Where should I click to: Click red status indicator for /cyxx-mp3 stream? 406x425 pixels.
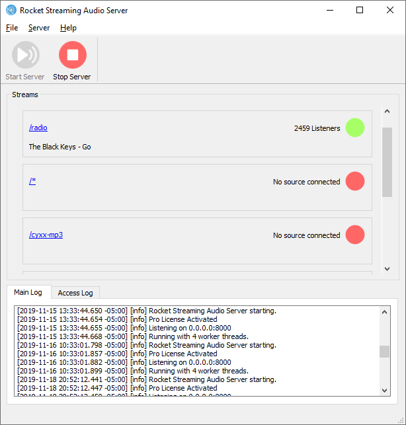coord(354,235)
